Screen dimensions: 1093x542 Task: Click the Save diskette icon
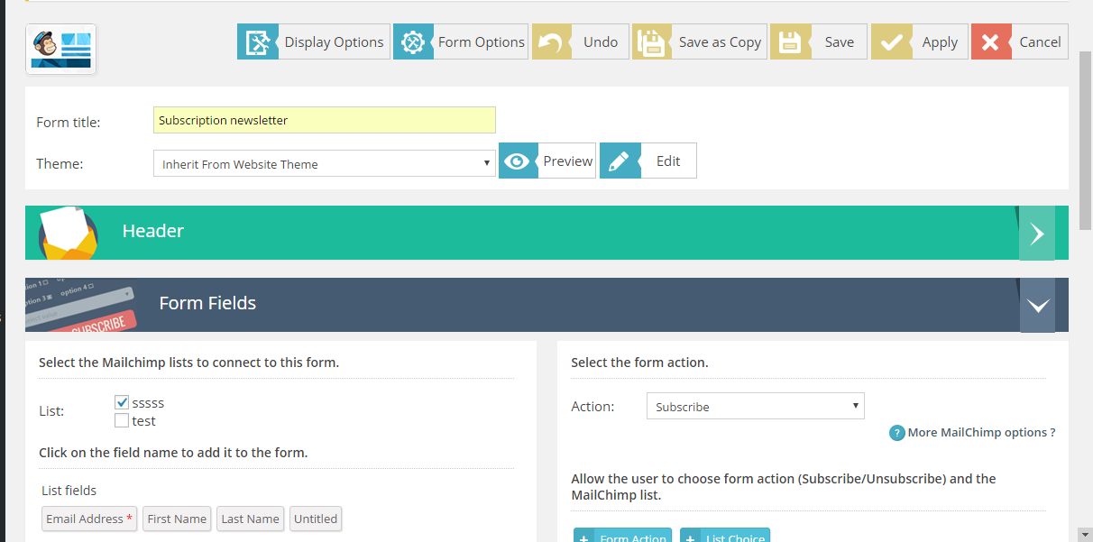(x=790, y=41)
